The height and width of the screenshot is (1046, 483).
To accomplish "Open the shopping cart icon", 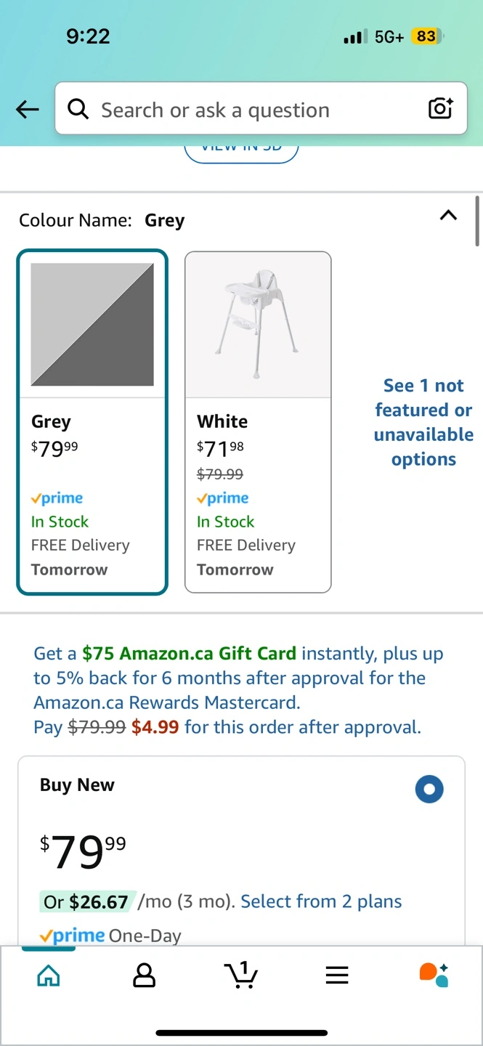I will tap(241, 975).
